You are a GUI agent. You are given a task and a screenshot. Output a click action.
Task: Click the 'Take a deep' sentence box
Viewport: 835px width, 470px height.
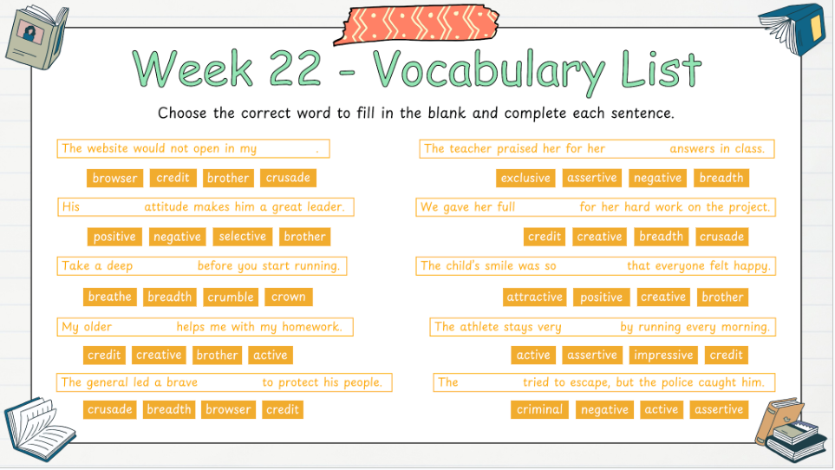[x=201, y=266]
